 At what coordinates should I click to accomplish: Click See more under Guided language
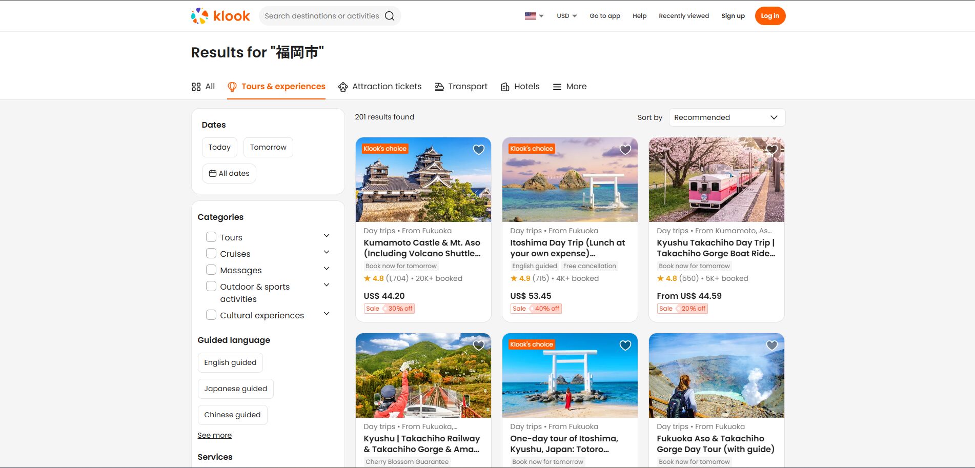click(214, 435)
